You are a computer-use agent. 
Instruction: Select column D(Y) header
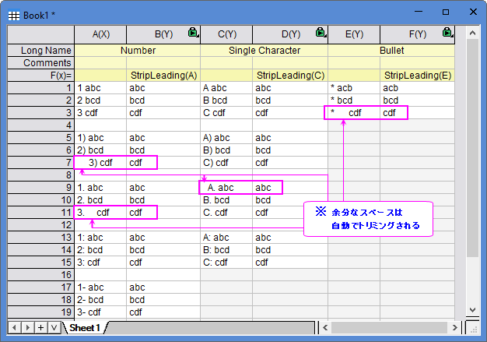pos(290,34)
